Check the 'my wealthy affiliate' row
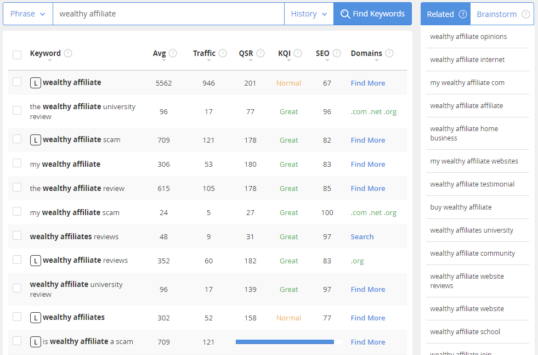 tap(17, 163)
